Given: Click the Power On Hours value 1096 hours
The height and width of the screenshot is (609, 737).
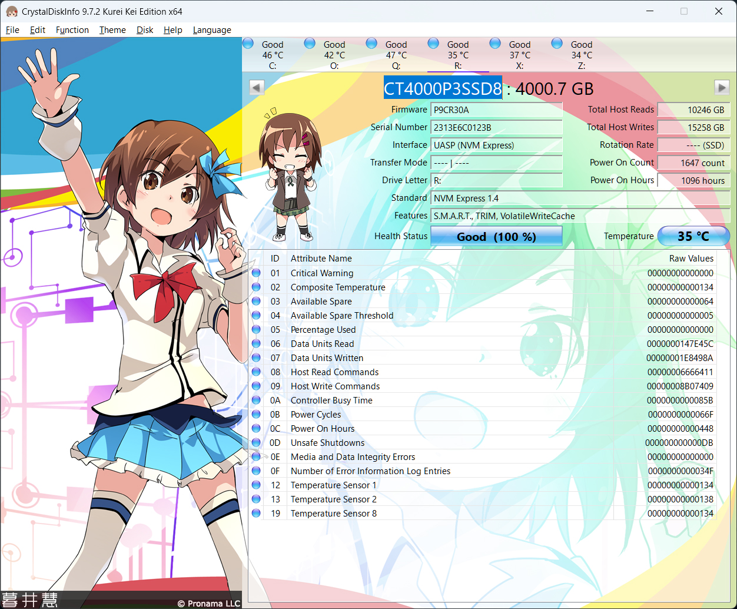Looking at the screenshot, I should click(x=693, y=180).
